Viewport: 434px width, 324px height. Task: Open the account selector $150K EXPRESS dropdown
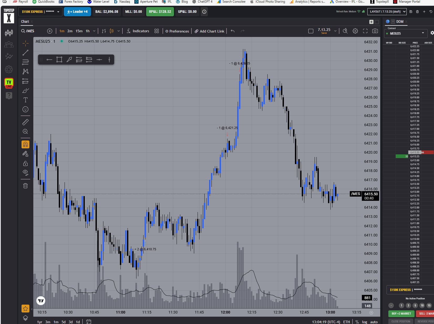pyautogui.click(x=40, y=12)
